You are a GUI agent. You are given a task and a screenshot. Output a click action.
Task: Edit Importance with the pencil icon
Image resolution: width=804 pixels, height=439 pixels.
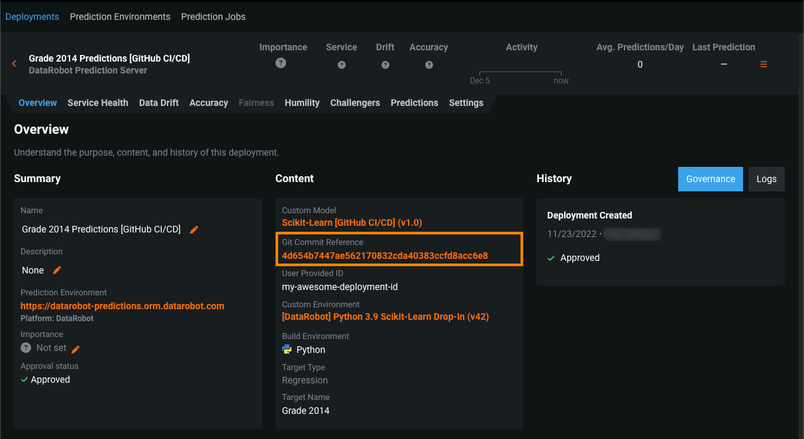[75, 349]
